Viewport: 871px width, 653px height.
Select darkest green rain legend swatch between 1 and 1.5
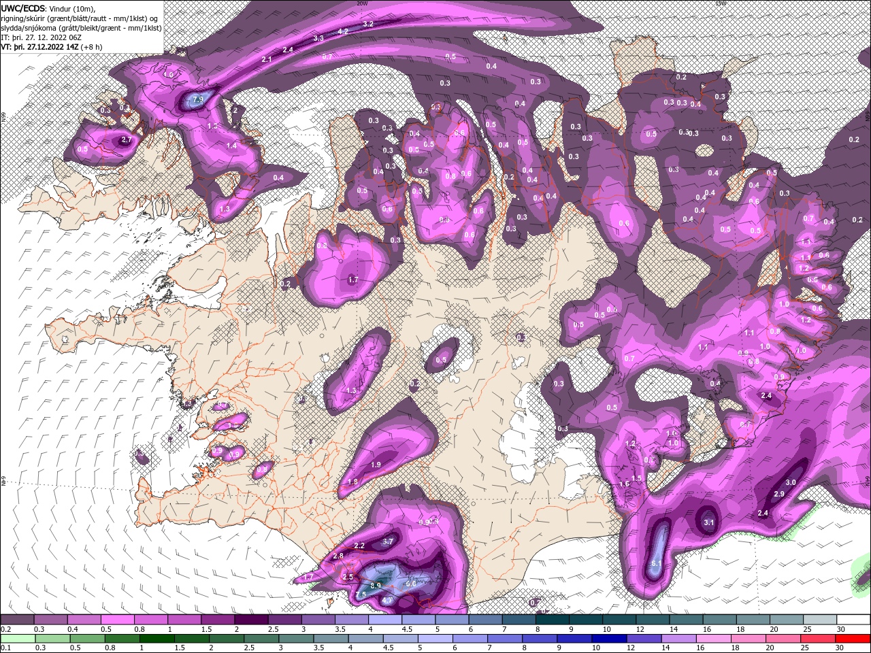point(158,639)
